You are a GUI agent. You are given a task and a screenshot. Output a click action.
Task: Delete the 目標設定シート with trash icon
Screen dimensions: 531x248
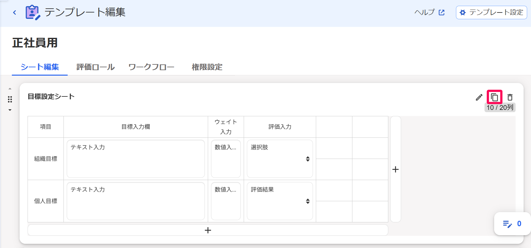510,97
